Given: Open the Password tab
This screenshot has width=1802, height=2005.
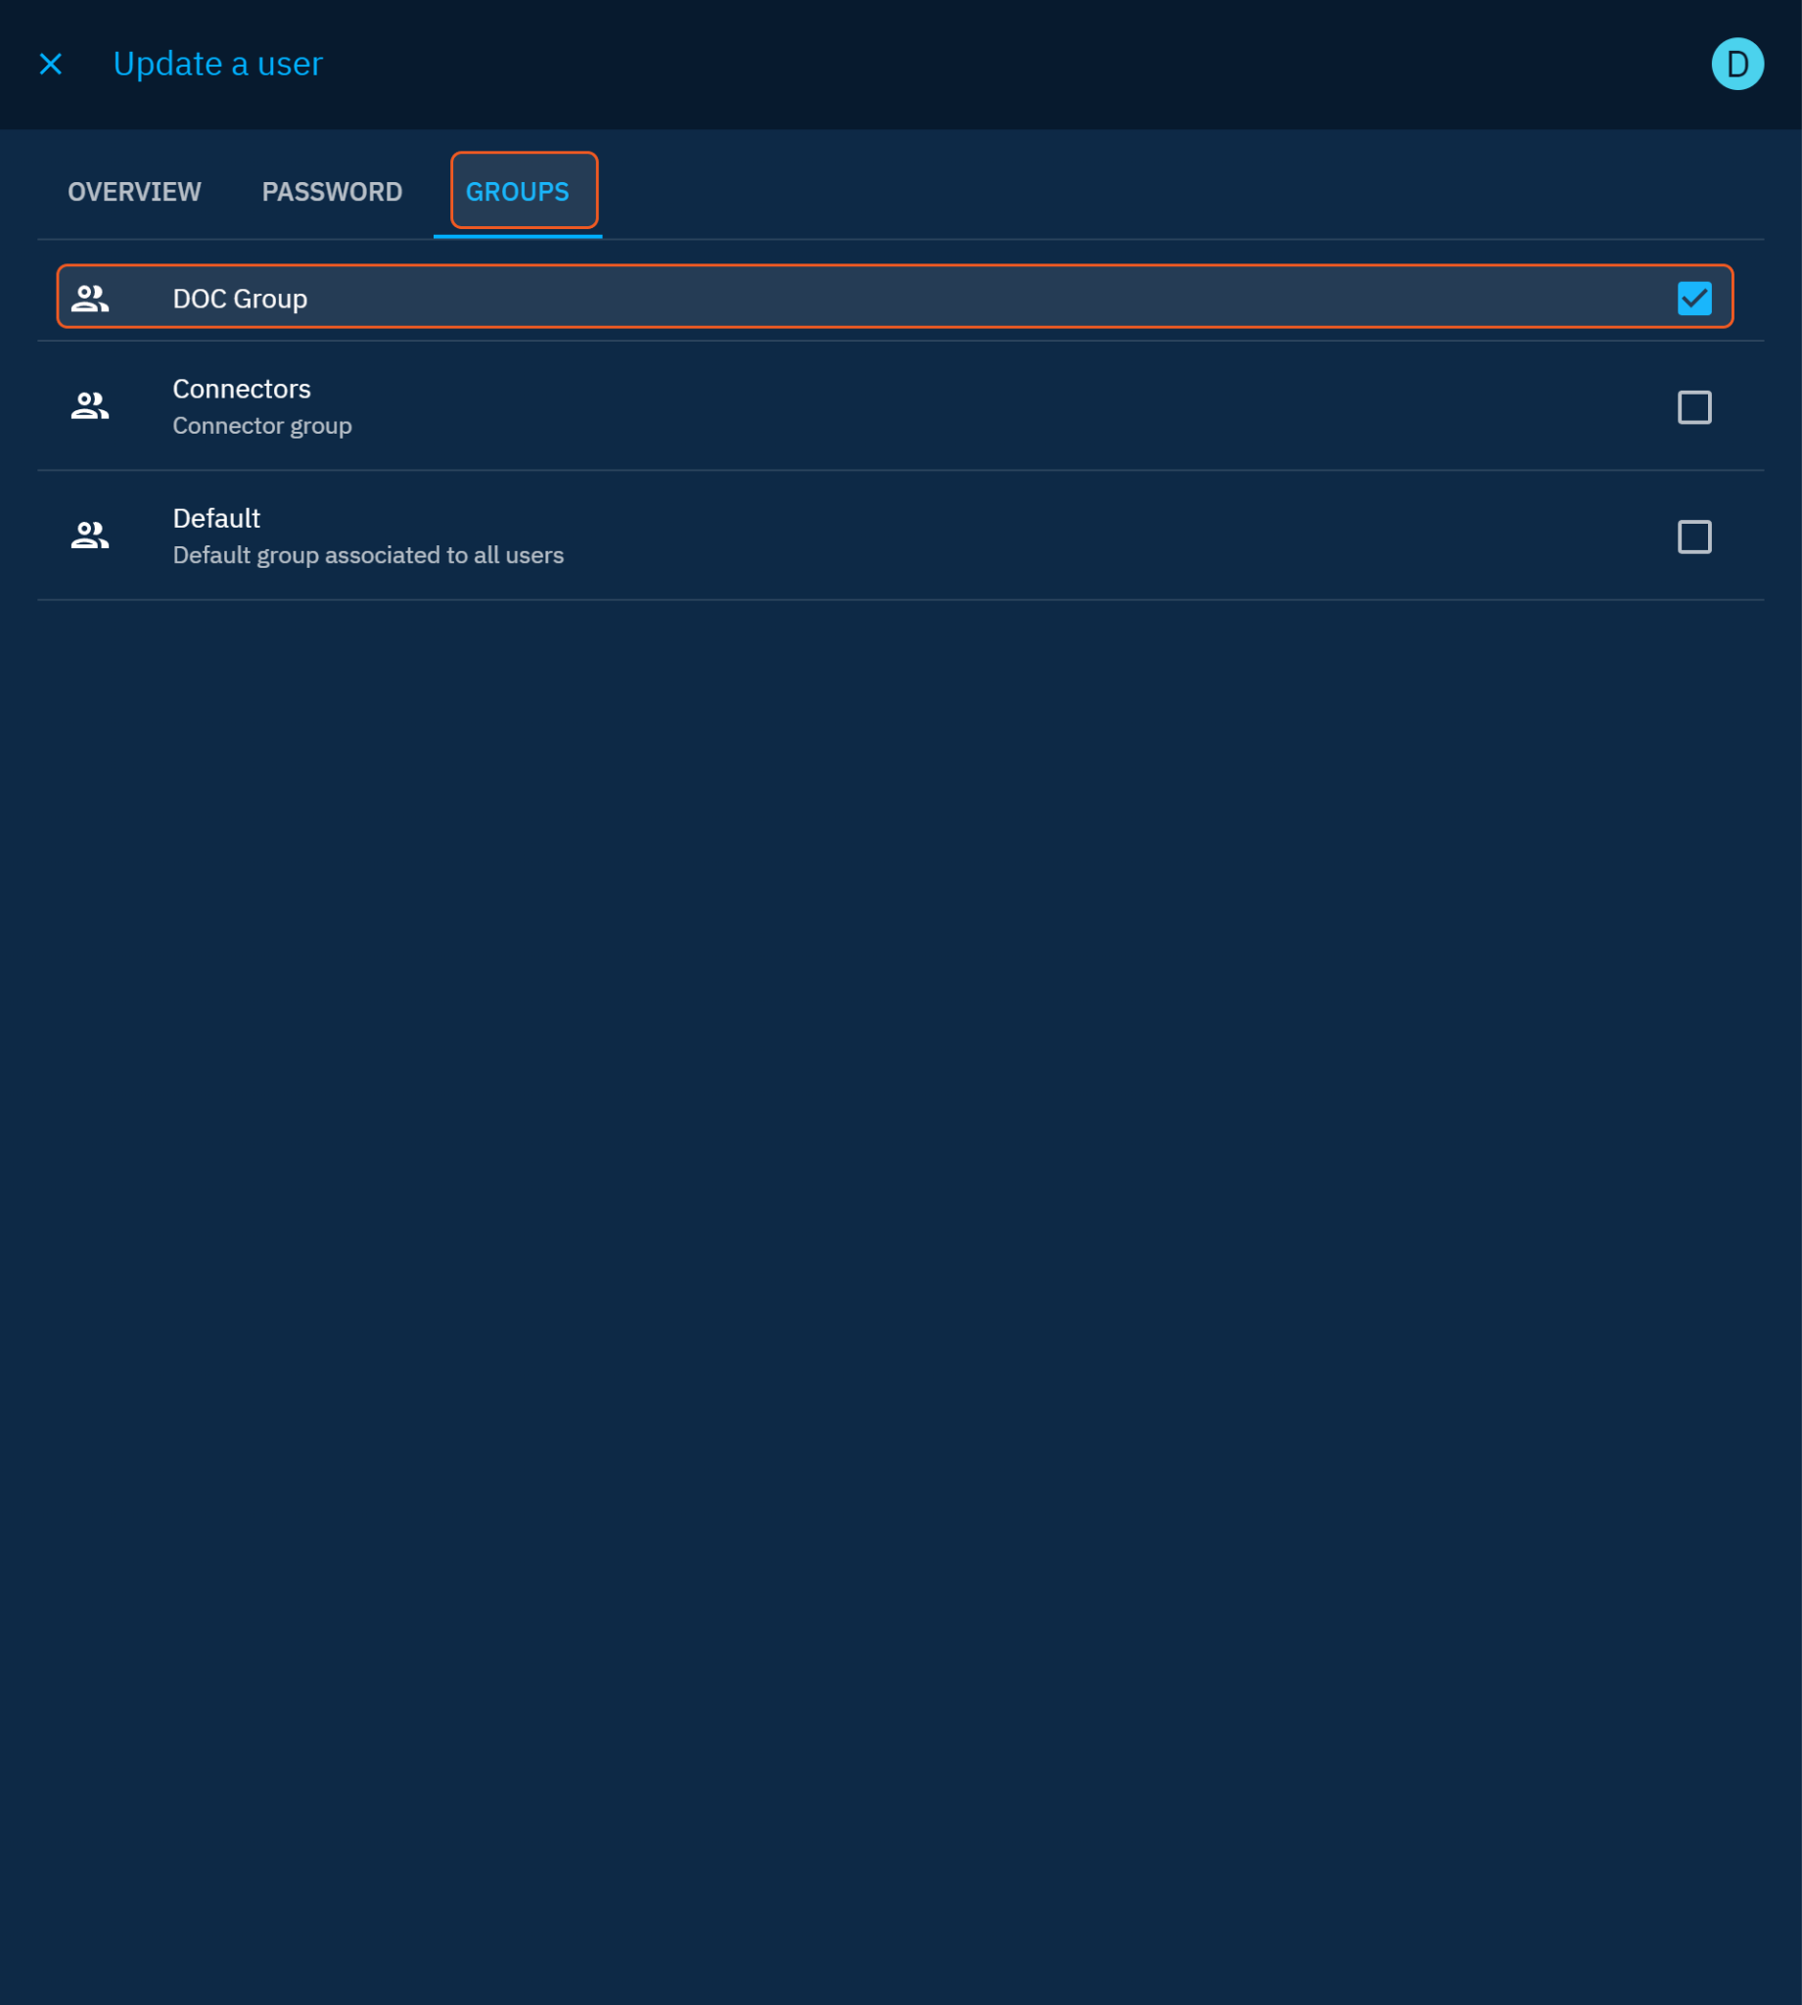Looking at the screenshot, I should [x=332, y=191].
